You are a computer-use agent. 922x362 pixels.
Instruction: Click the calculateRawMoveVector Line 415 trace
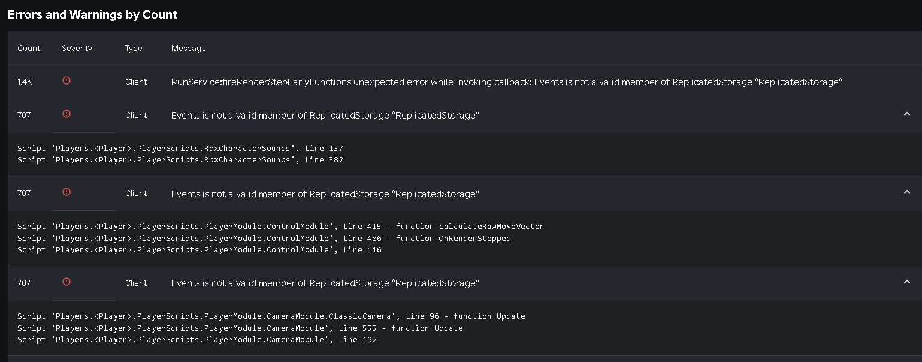tap(280, 227)
